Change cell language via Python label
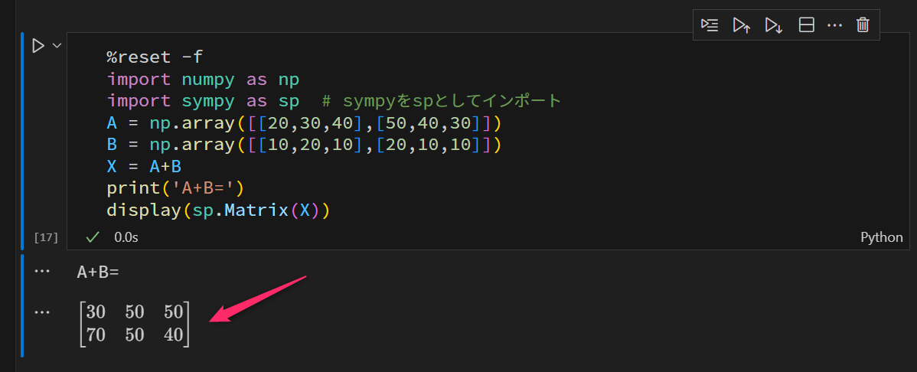917x372 pixels. [x=882, y=237]
